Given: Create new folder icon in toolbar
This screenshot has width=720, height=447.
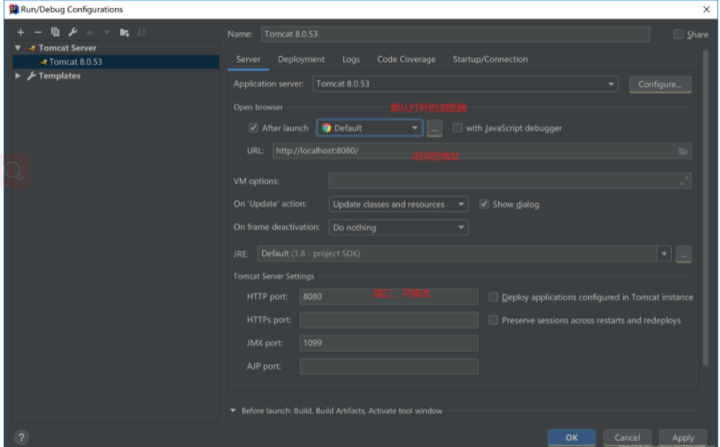Looking at the screenshot, I should coord(125,32).
